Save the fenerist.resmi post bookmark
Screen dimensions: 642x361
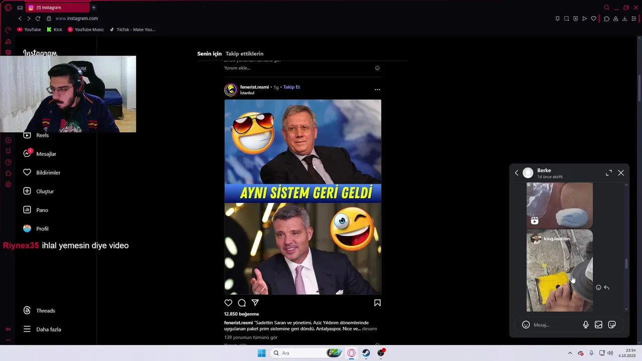377,303
